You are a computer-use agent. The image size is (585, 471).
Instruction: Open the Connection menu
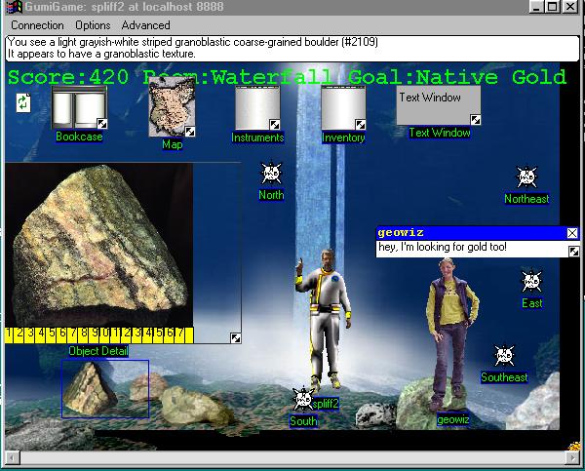tap(37, 25)
